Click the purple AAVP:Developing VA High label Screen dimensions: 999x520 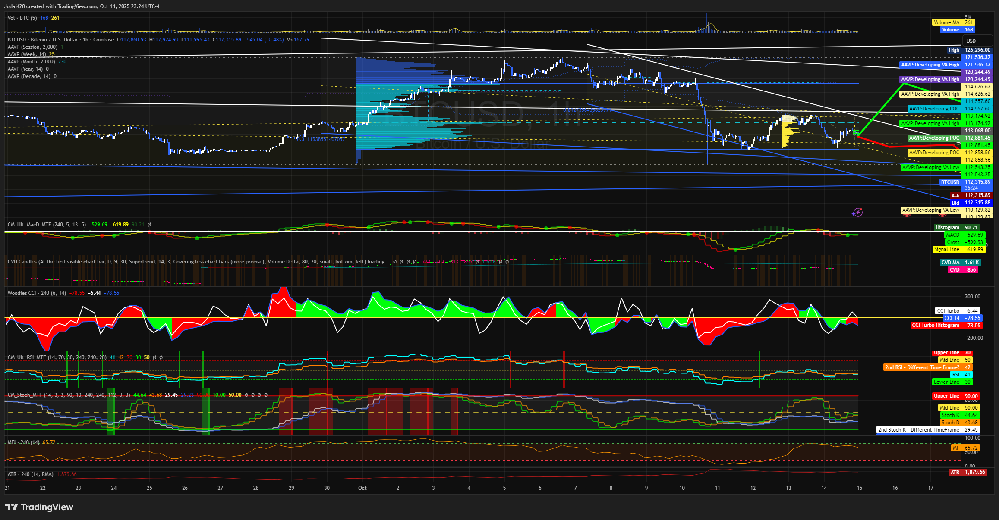pyautogui.click(x=930, y=79)
